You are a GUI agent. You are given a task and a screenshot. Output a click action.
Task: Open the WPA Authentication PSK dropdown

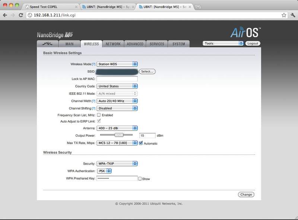click(x=104, y=171)
